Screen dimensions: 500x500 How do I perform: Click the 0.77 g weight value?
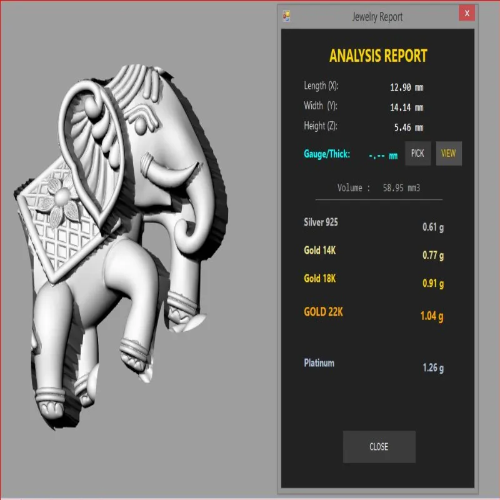(433, 255)
